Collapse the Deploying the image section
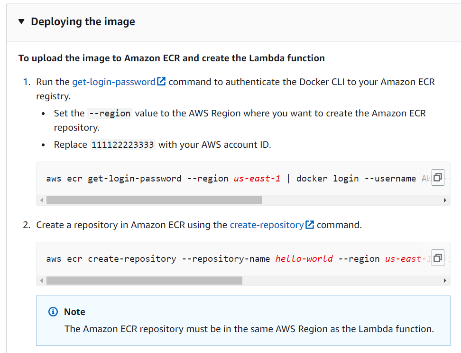This screenshot has width=461, height=353. 21,21
